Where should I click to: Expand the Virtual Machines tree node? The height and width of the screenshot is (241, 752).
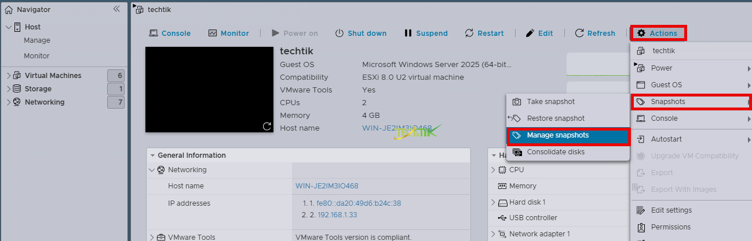click(x=8, y=76)
